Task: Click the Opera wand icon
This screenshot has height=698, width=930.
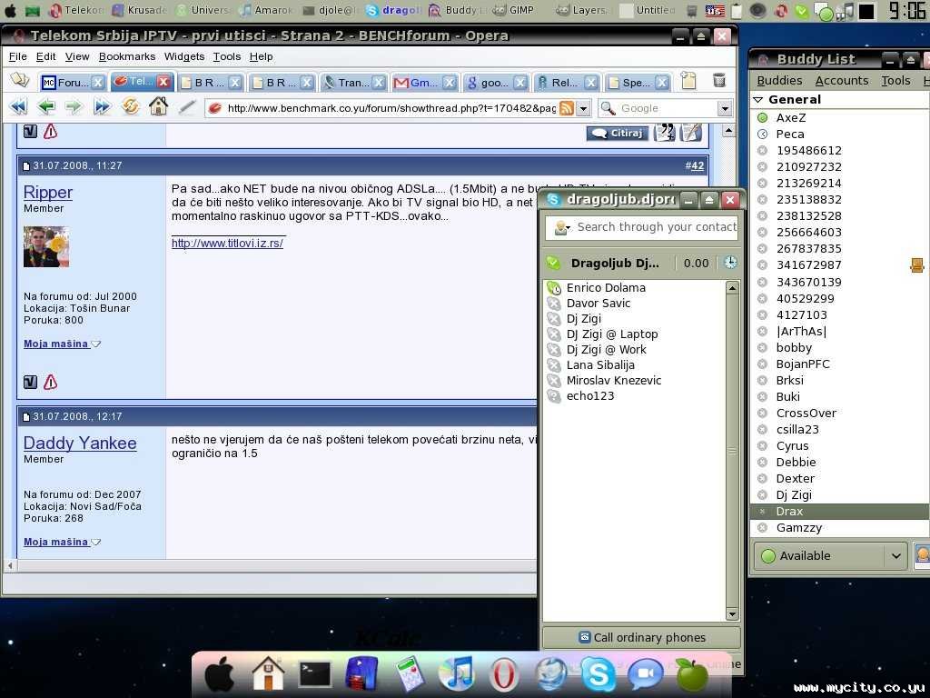Action: point(187,107)
